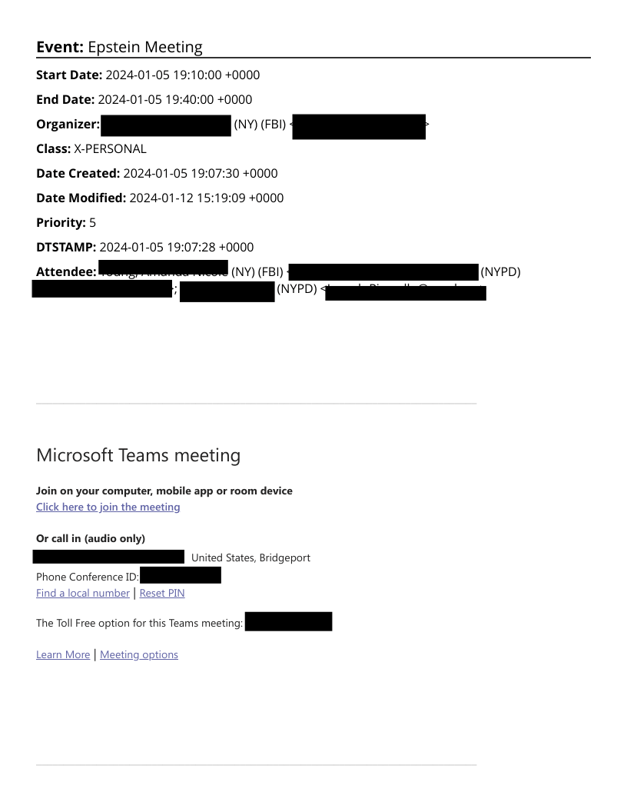627x812 pixels.
Task: Select the "Organizer:" label
Action: click(x=68, y=125)
